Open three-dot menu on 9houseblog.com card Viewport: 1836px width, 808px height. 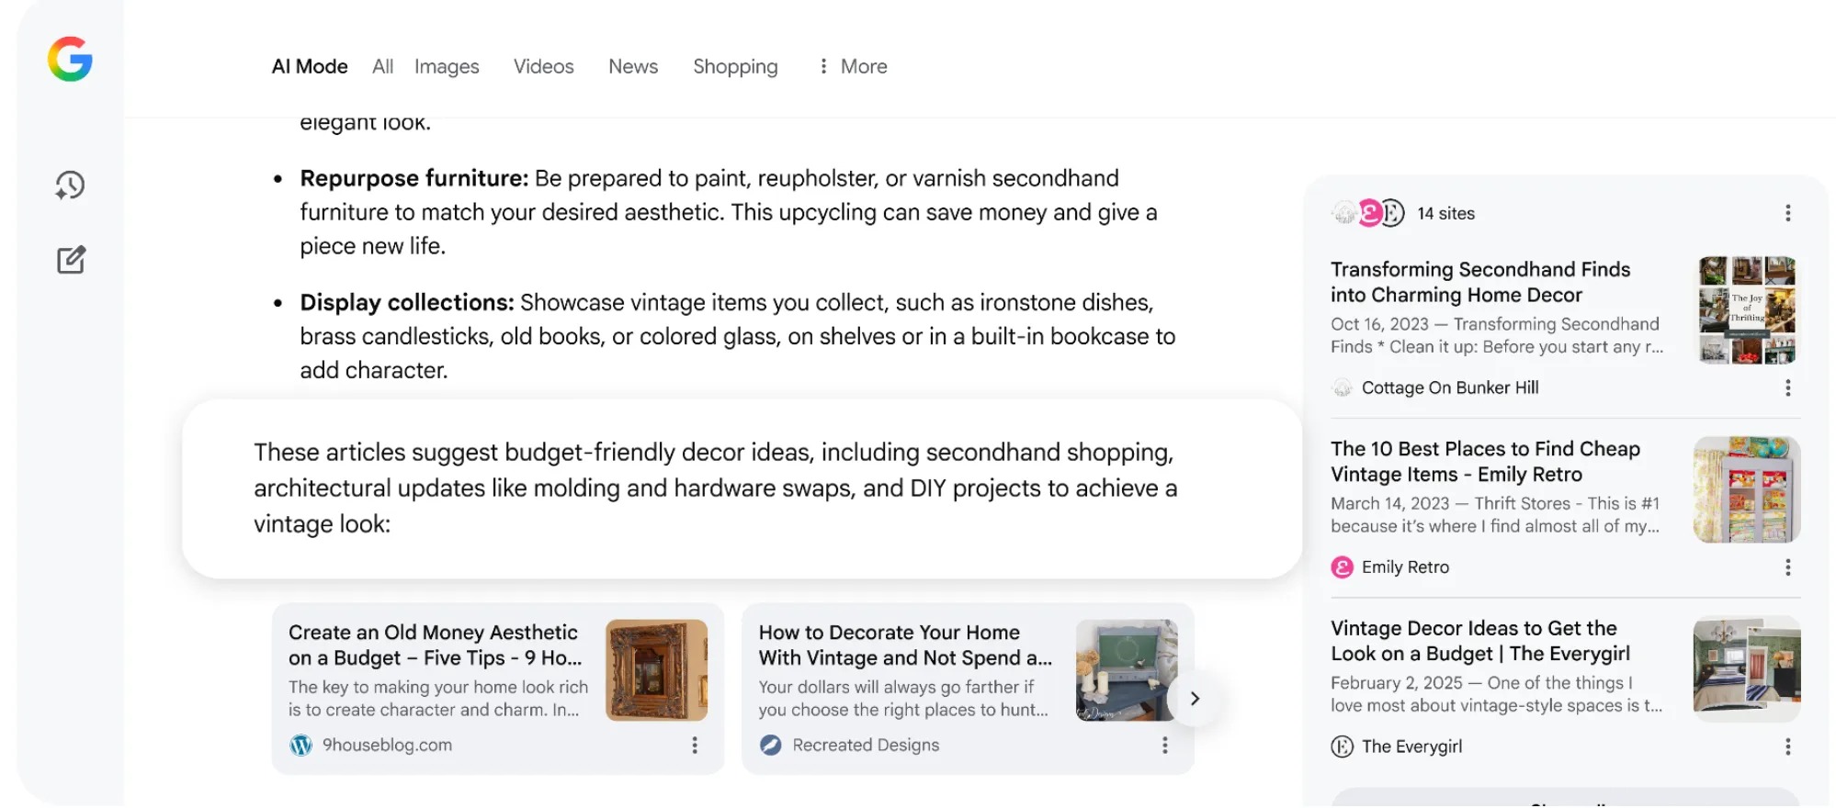coord(695,746)
